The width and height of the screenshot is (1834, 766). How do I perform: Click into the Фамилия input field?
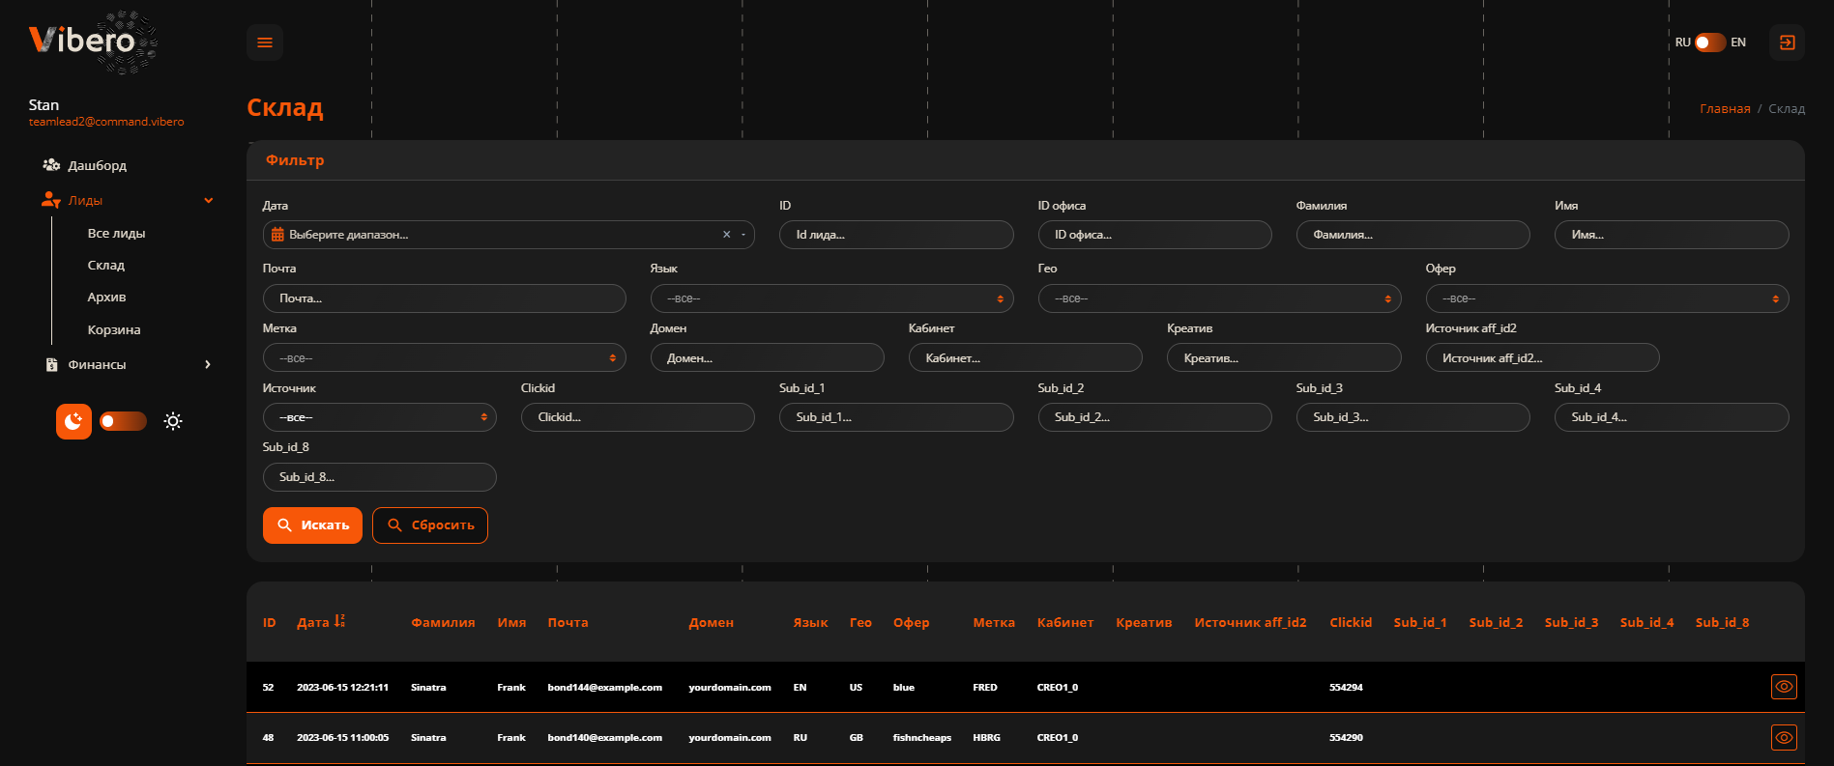click(1412, 235)
